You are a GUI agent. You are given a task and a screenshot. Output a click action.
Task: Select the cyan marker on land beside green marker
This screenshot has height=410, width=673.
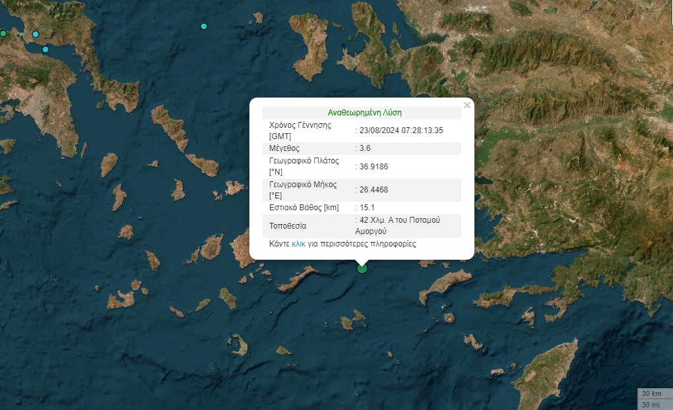pos(36,34)
